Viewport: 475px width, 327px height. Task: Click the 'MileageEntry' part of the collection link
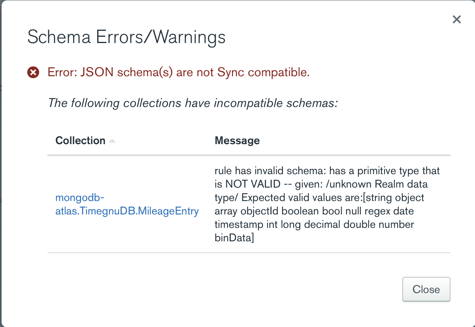pos(172,211)
